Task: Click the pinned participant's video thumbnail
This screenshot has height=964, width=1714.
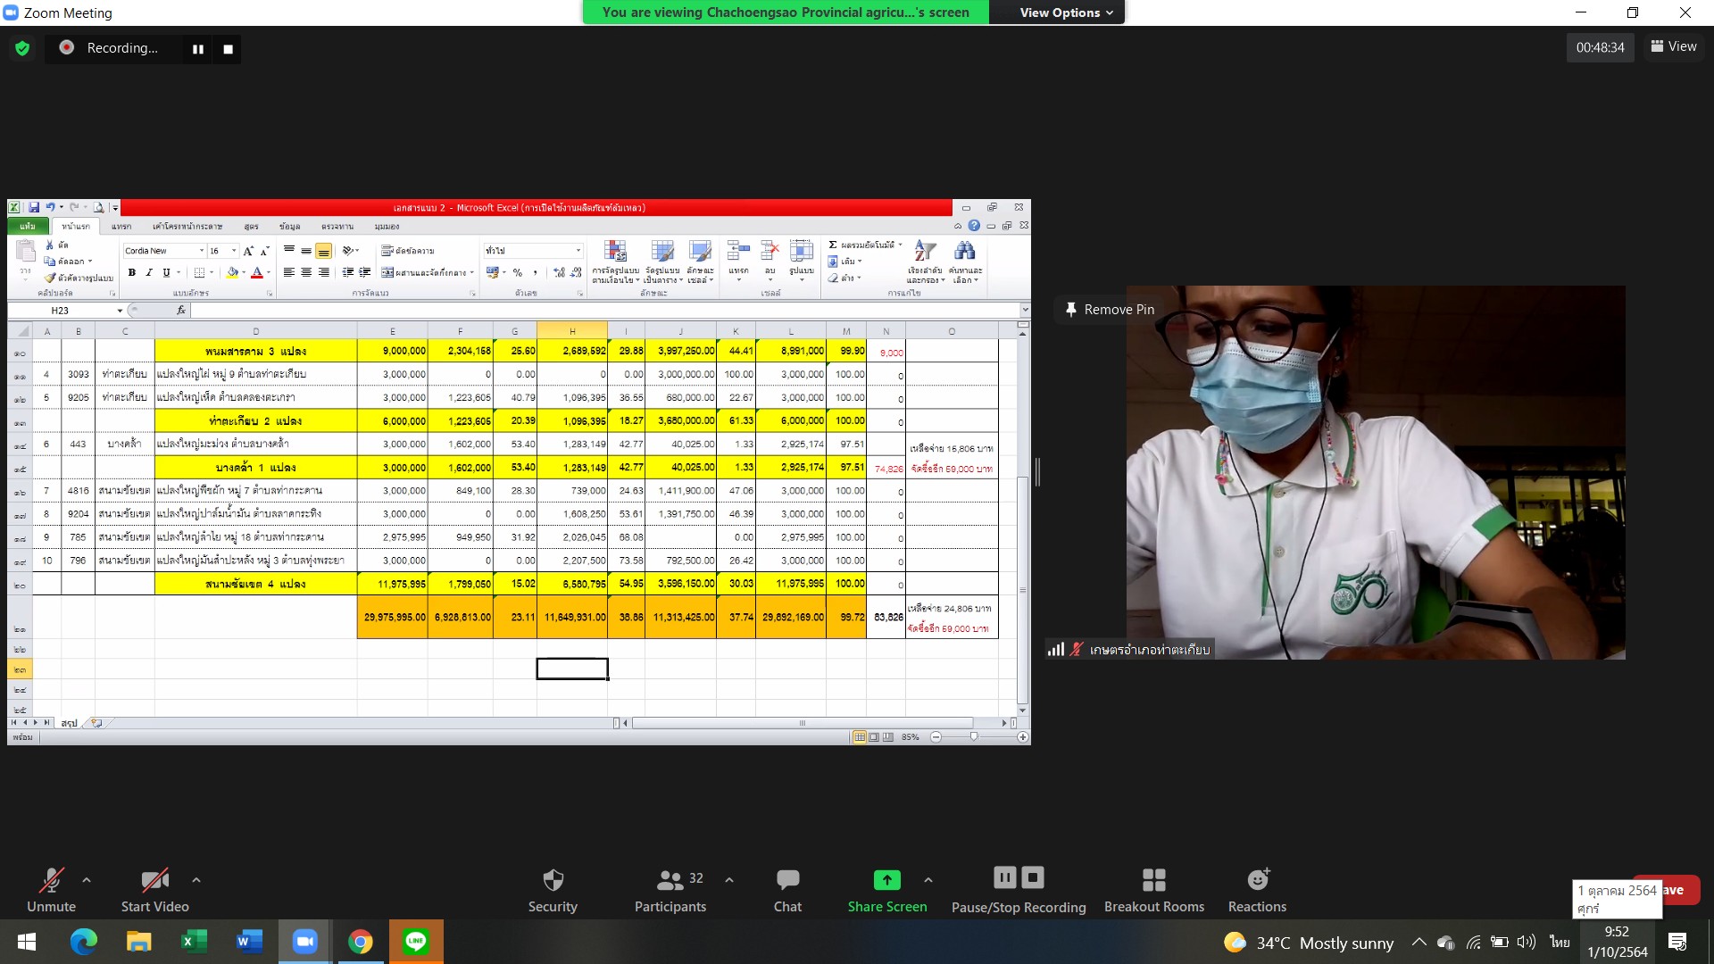Action: click(x=1375, y=473)
